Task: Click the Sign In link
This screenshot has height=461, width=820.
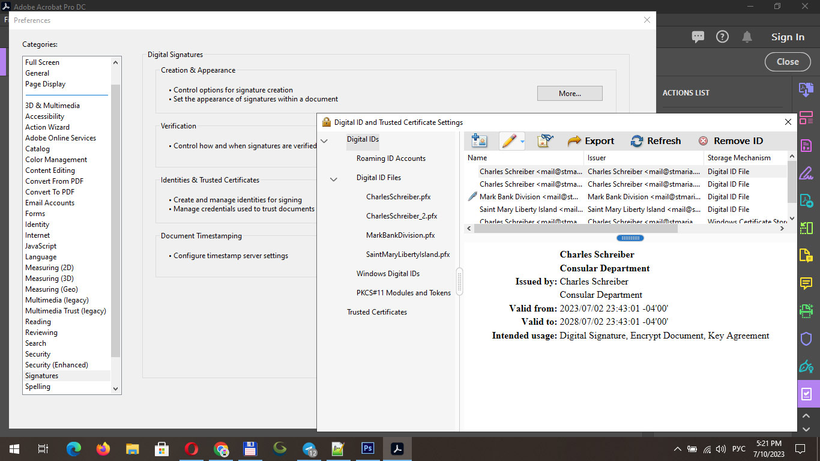Action: tap(788, 37)
